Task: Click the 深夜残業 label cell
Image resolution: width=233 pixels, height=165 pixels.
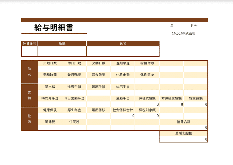Action: point(99,75)
